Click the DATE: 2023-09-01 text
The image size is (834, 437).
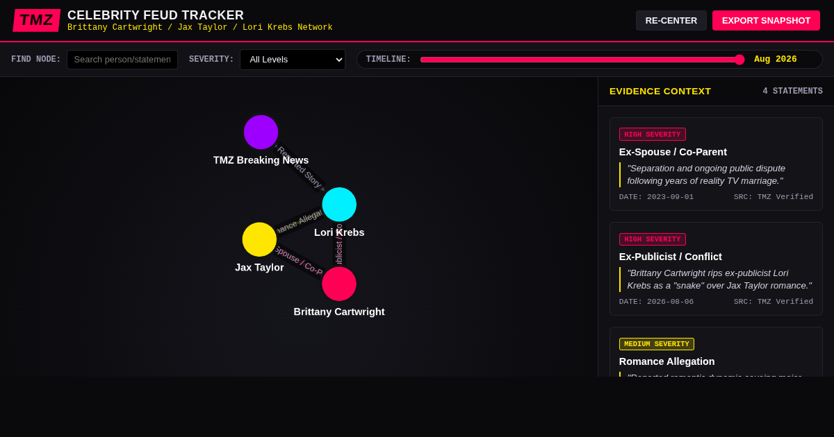(656, 197)
